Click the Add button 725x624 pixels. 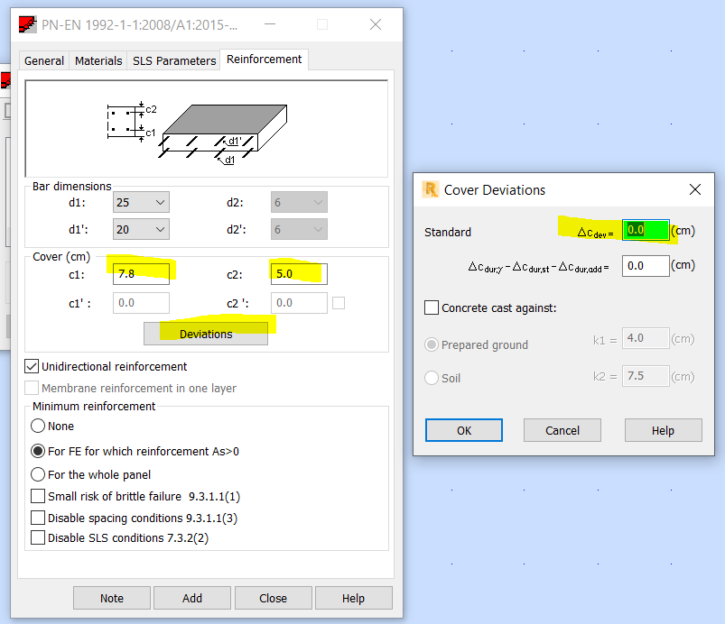[191, 597]
